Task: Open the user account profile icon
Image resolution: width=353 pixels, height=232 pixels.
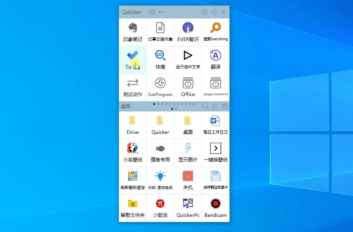Action: tap(204, 12)
